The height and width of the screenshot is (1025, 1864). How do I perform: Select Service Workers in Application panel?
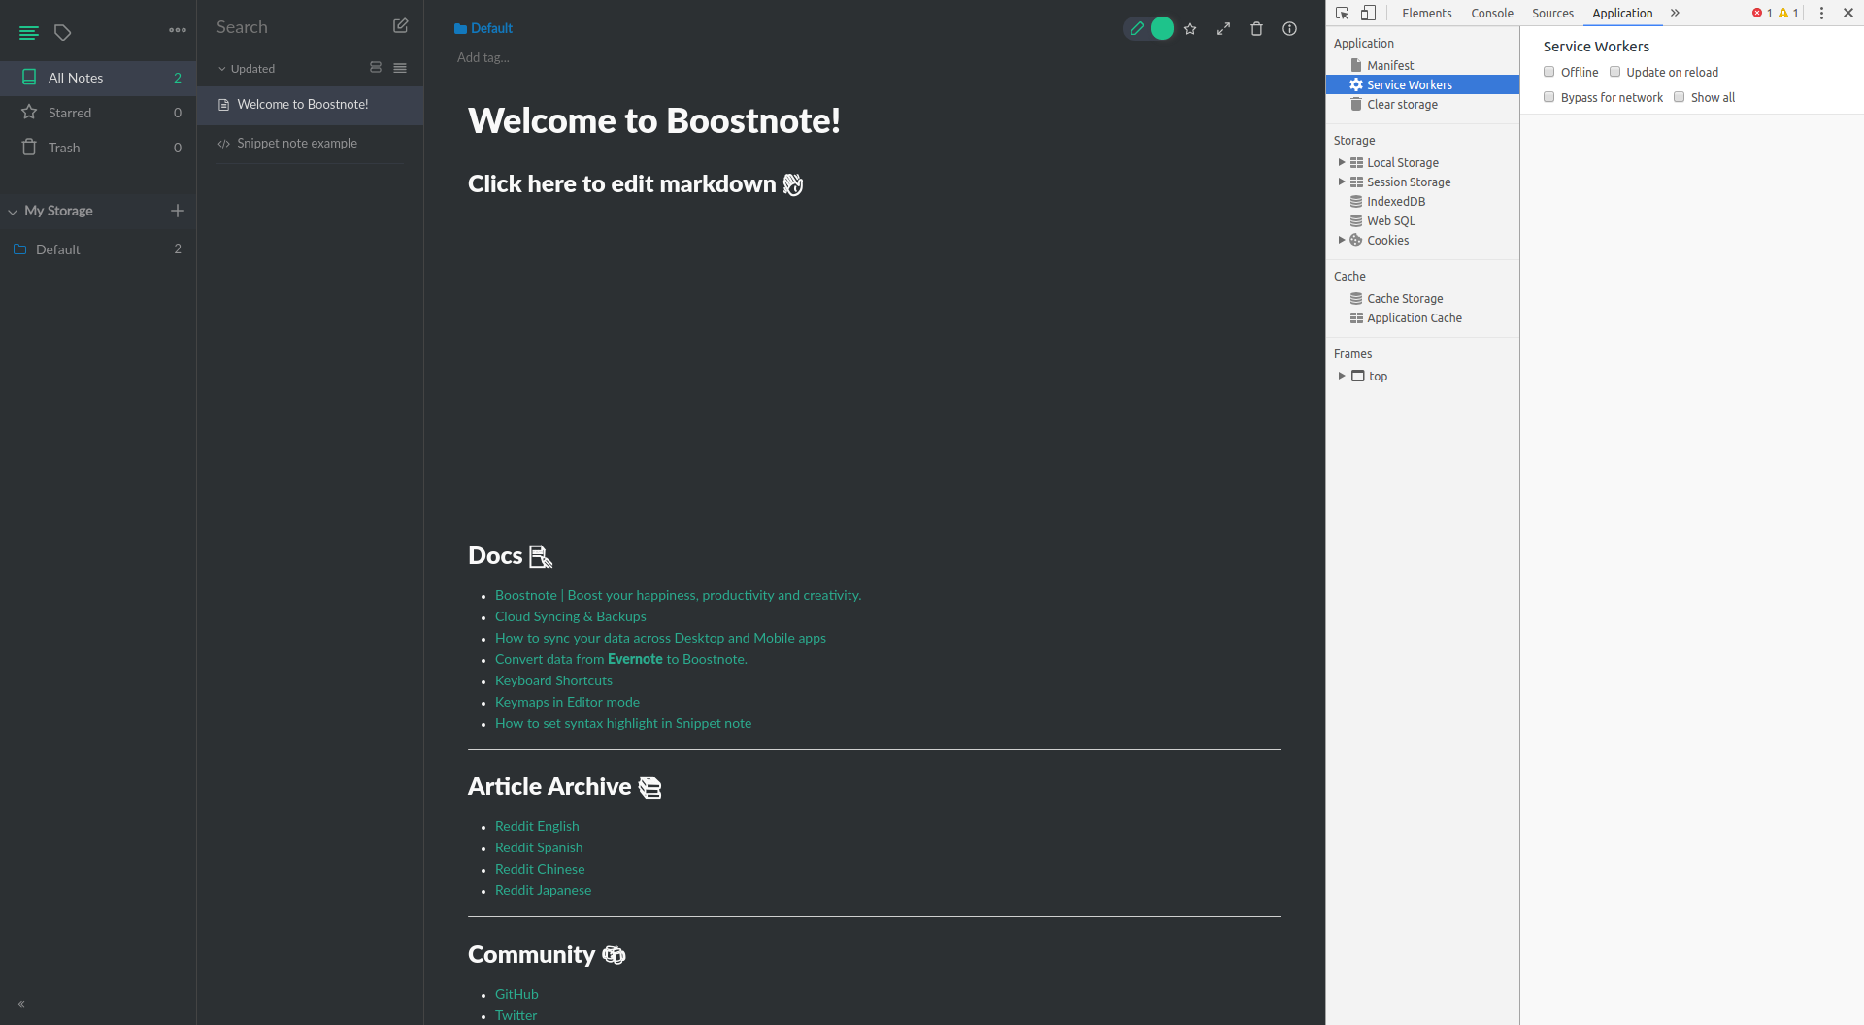pos(1422,84)
